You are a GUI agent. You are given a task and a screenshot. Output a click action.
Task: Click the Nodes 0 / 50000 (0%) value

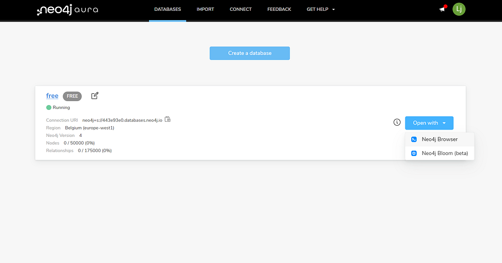tap(79, 143)
